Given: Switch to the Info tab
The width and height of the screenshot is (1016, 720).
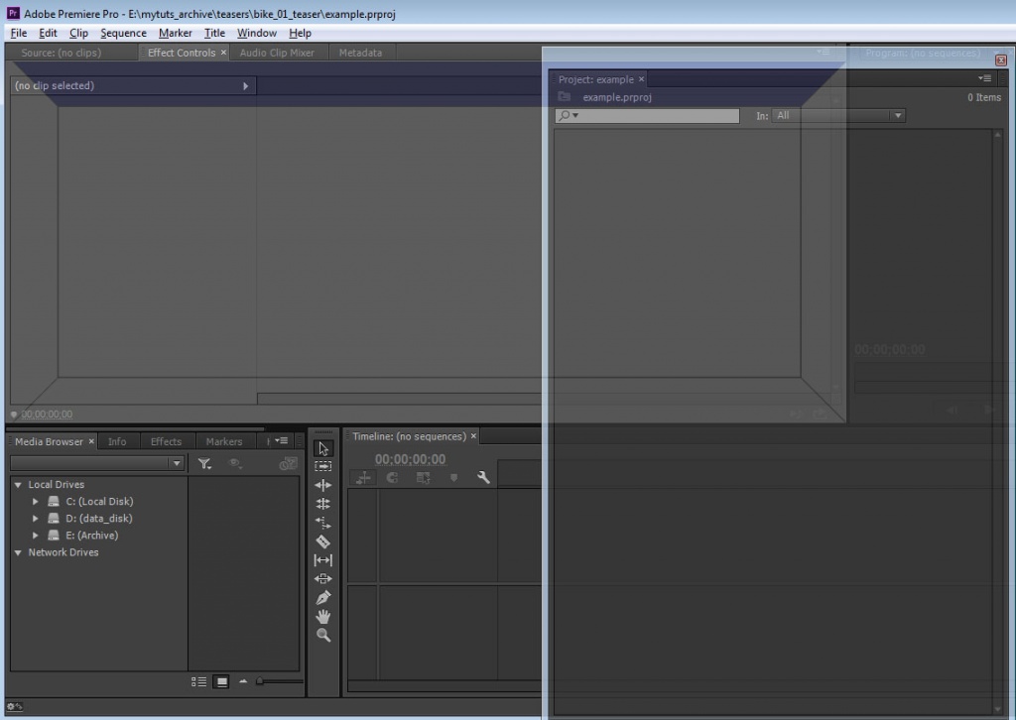Looking at the screenshot, I should pyautogui.click(x=117, y=441).
